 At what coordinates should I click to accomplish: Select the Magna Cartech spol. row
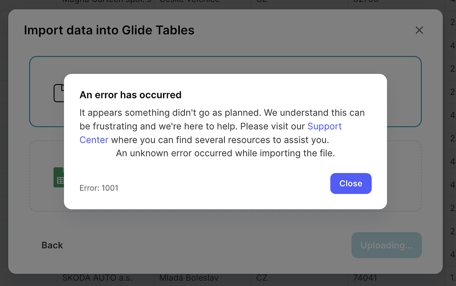pyautogui.click(x=106, y=2)
